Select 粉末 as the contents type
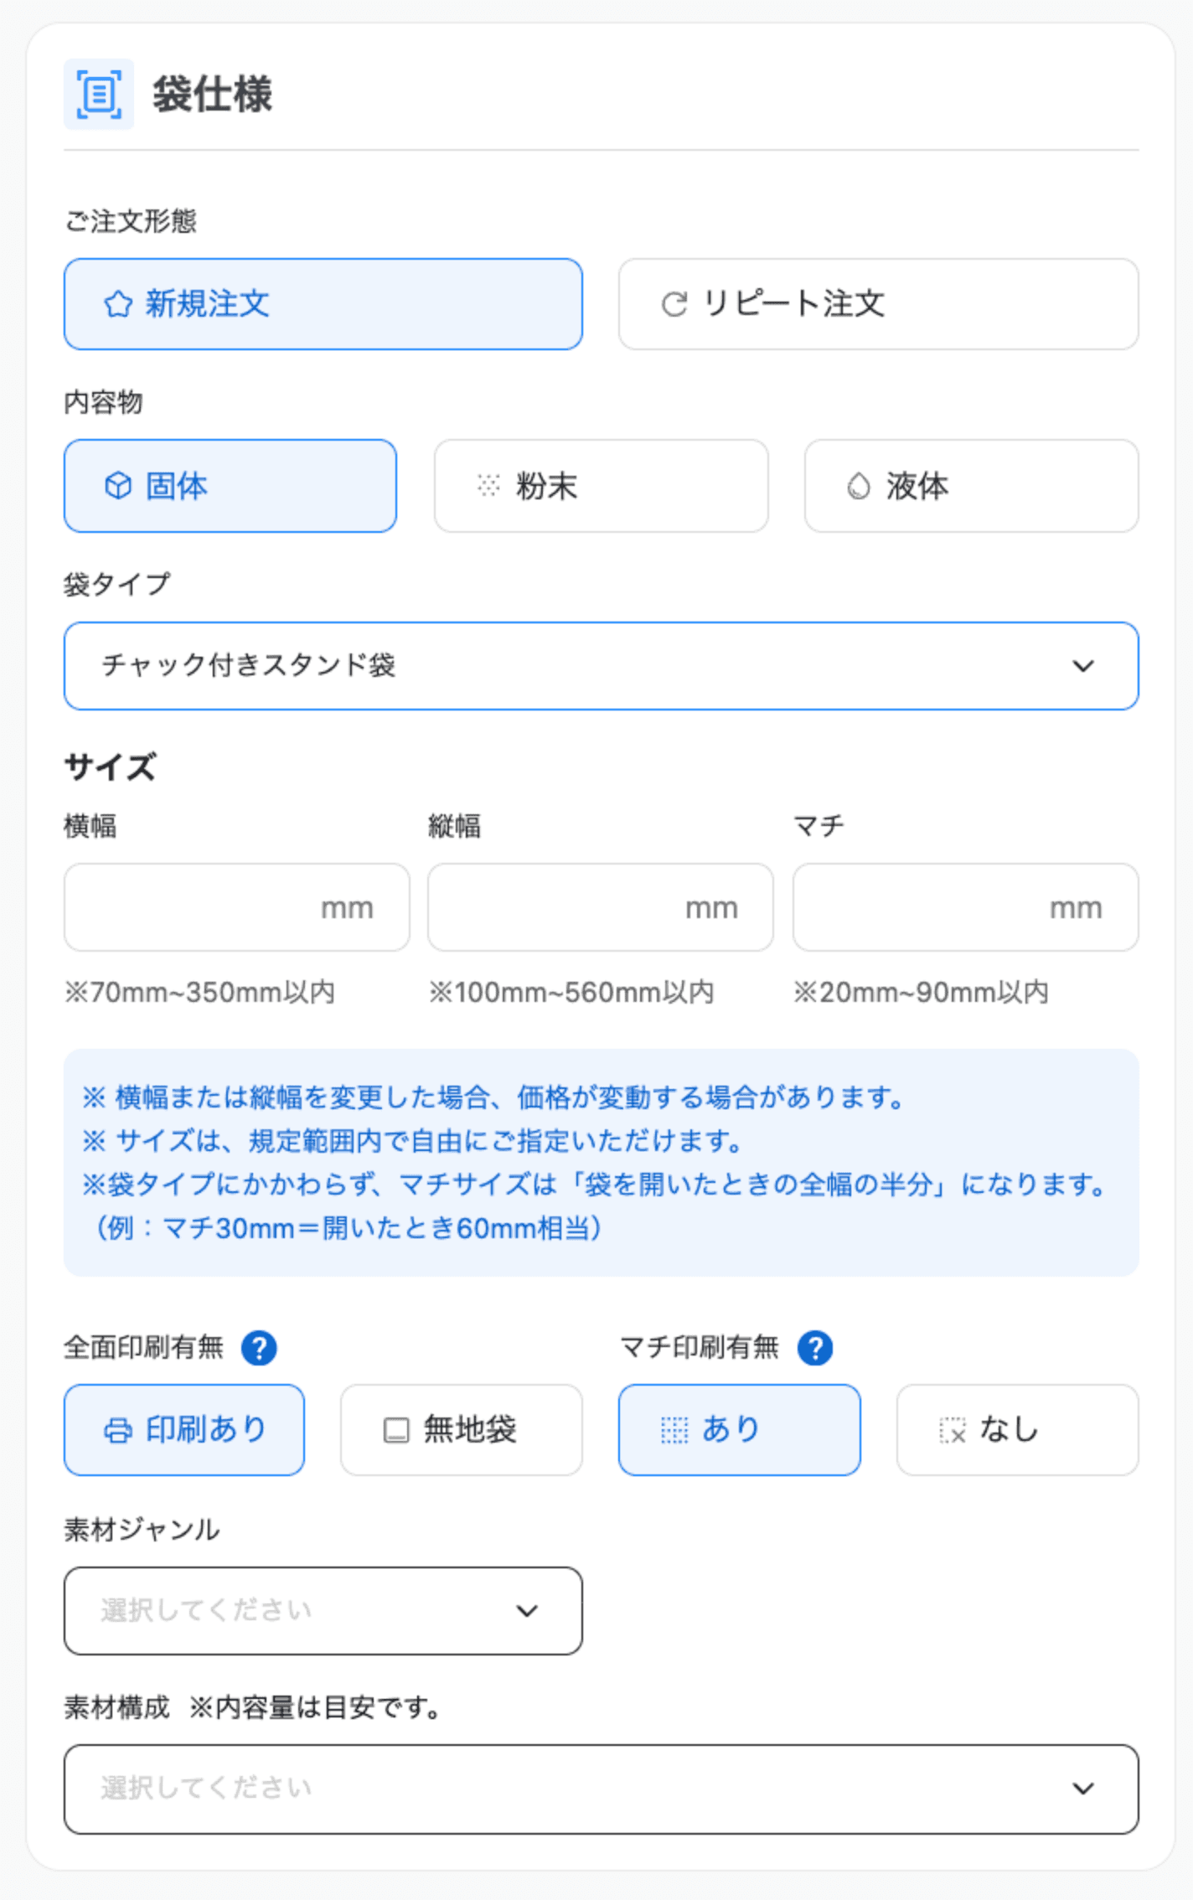The width and height of the screenshot is (1193, 1900). 600,486
